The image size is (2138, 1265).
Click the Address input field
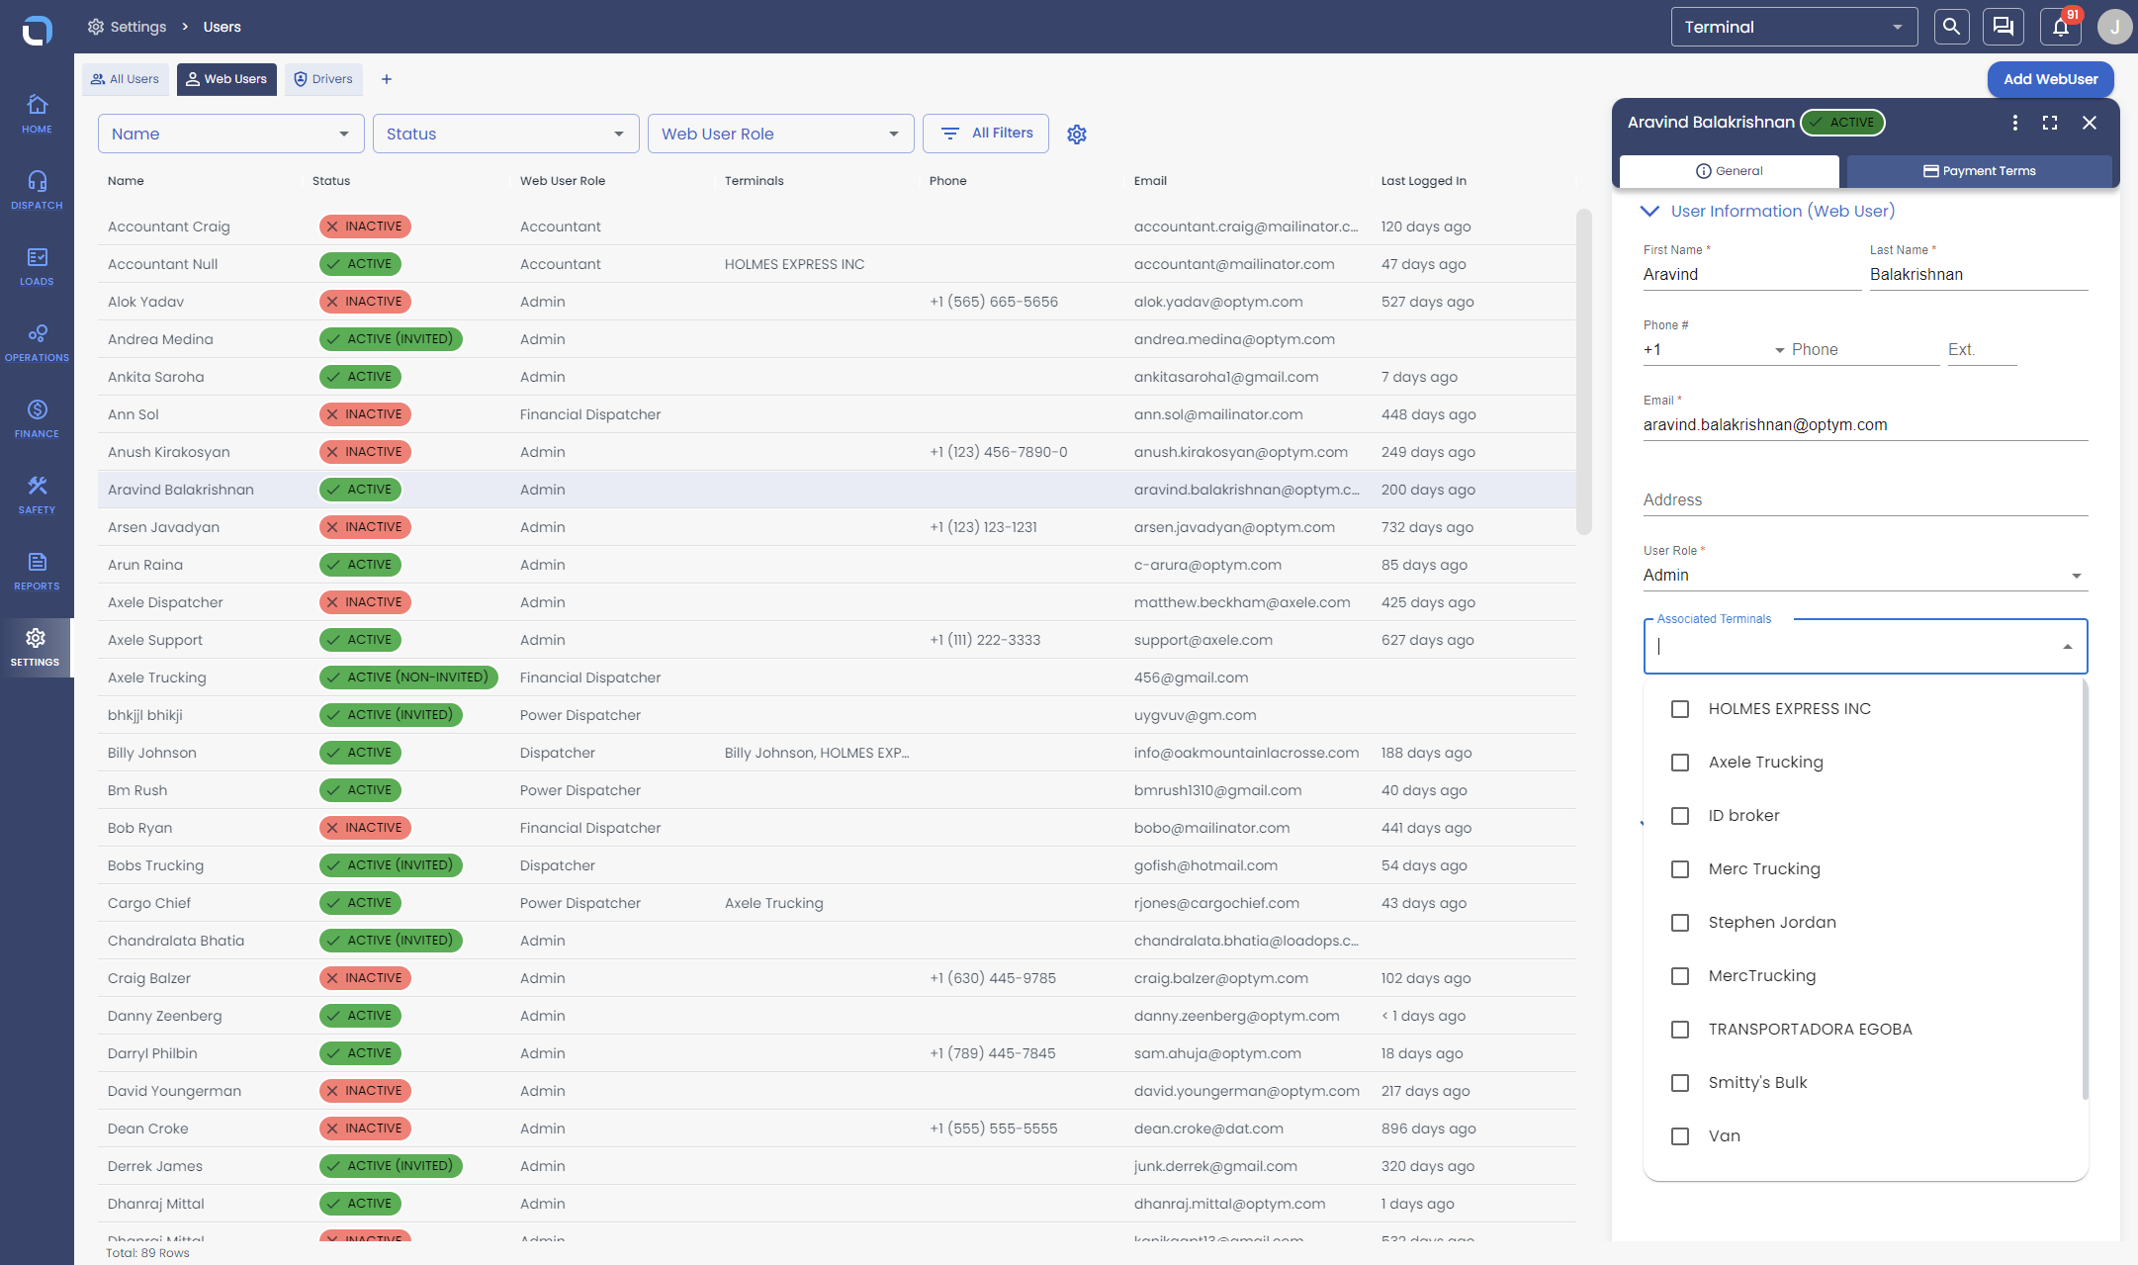(1865, 500)
